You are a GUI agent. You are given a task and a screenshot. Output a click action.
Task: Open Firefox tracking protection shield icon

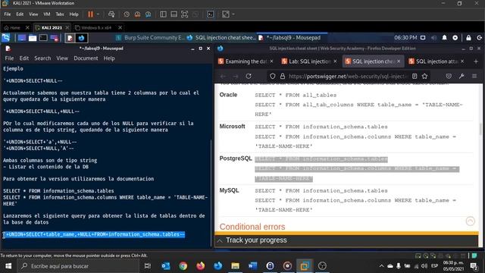tap(273, 76)
